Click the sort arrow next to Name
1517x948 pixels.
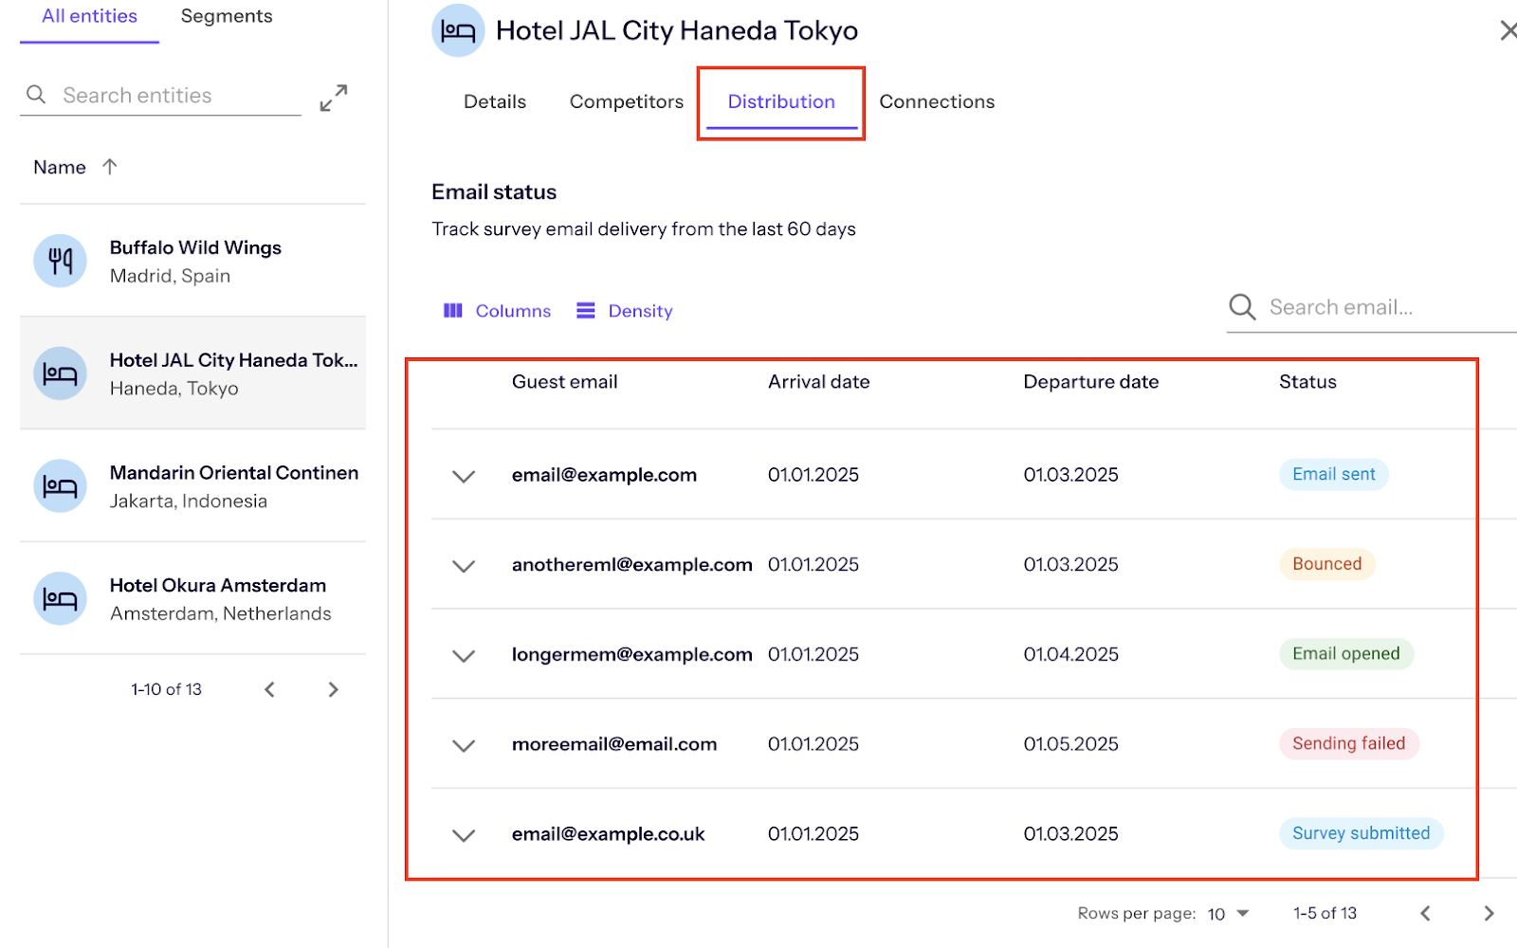click(x=110, y=167)
